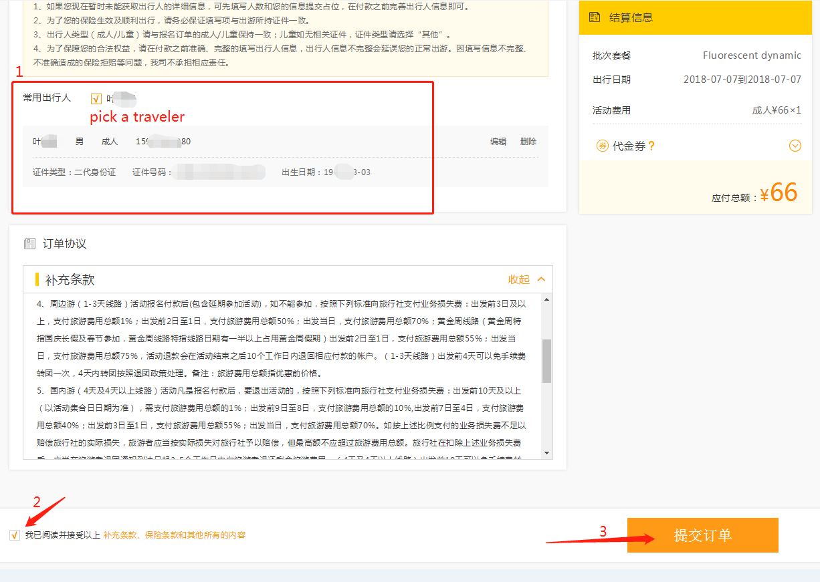The image size is (820, 582).
Task: Click the terms box scrollbar thumb
Action: [x=546, y=361]
